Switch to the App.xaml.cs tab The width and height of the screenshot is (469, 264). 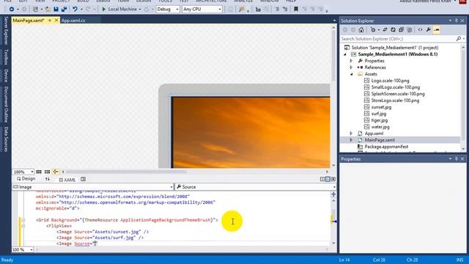point(73,21)
